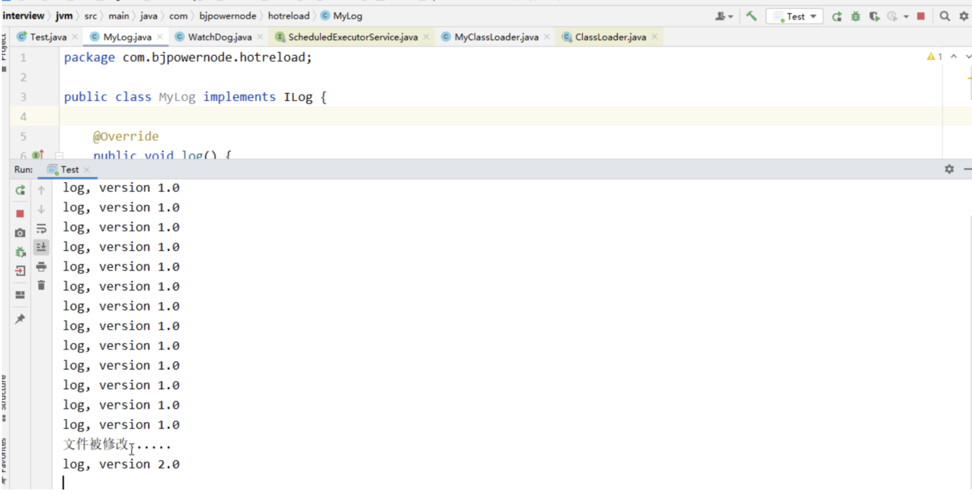Click the profiler run icon in toolbar
Screen dimensions: 972x495
(892, 17)
